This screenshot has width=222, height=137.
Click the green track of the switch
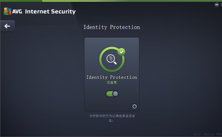(x=109, y=94)
